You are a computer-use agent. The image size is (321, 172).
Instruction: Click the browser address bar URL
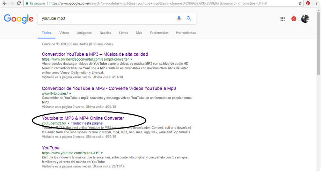pos(158,3)
